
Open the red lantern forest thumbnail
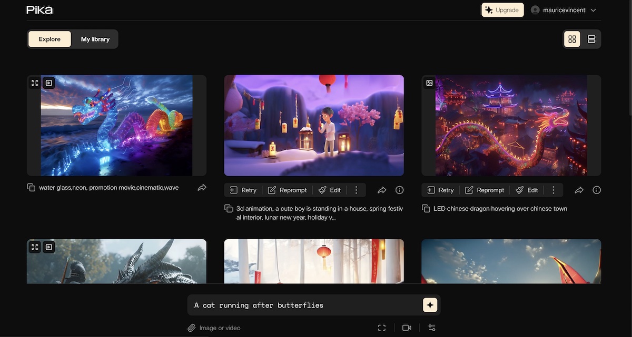click(x=314, y=261)
